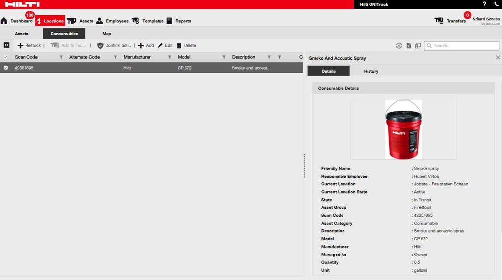This screenshot has width=502, height=280.
Task: Open Description column filter
Action: [x=269, y=57]
